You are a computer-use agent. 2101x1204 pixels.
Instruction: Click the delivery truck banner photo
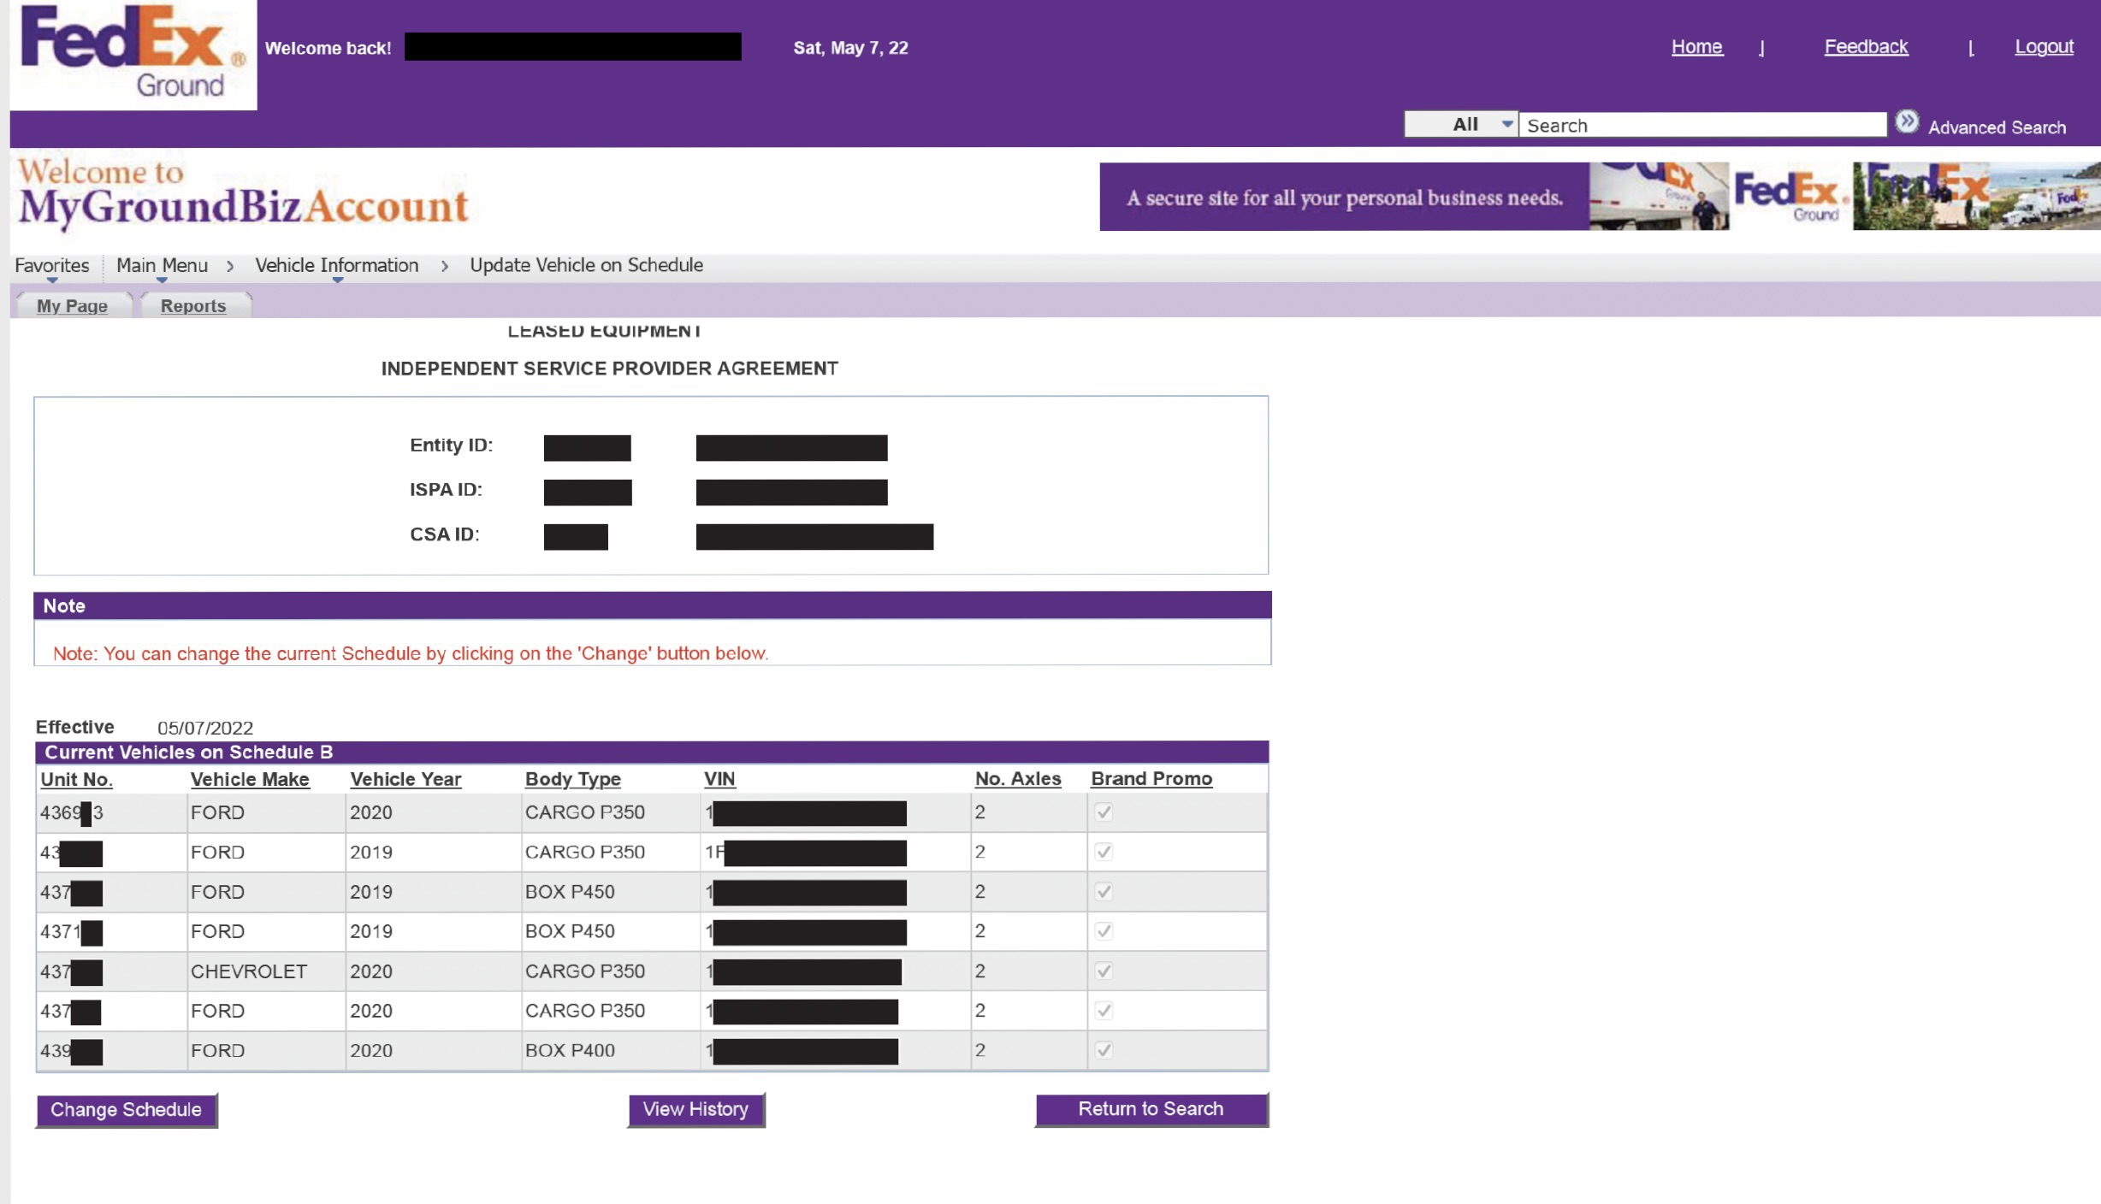tap(1658, 197)
